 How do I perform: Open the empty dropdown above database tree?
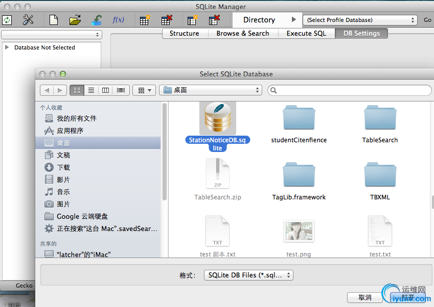pyautogui.click(x=52, y=35)
